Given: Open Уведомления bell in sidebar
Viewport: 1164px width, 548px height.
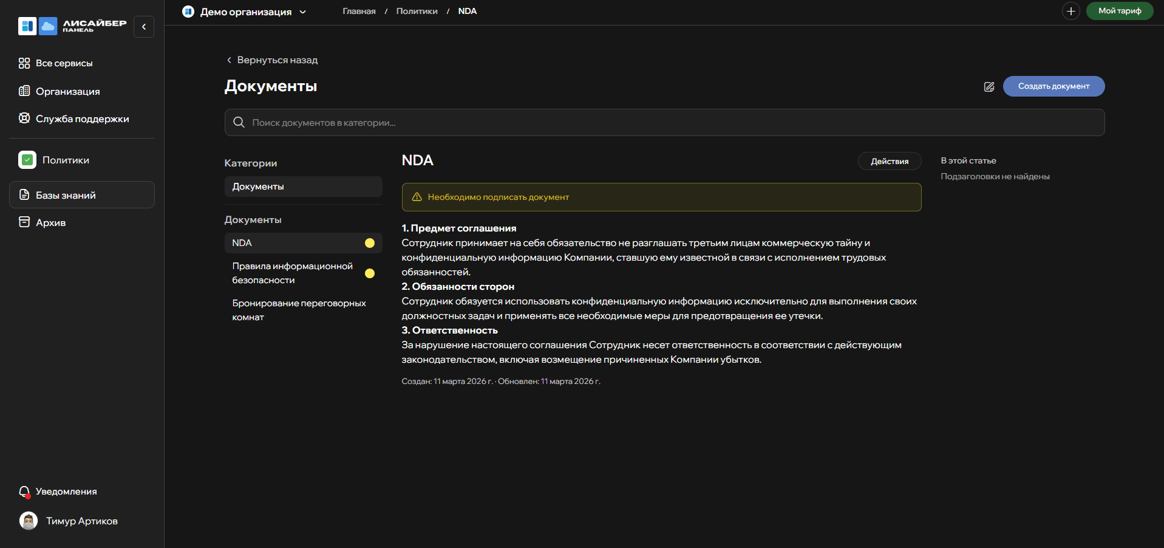Looking at the screenshot, I should tap(24, 491).
